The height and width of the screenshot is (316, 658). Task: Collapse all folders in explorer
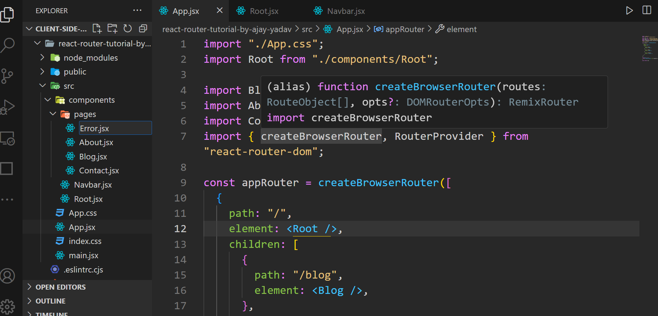click(143, 29)
